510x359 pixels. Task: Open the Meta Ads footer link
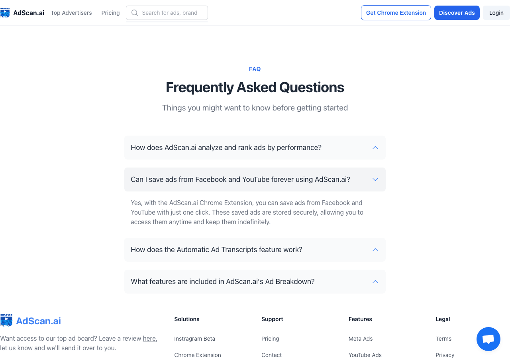pyautogui.click(x=361, y=339)
